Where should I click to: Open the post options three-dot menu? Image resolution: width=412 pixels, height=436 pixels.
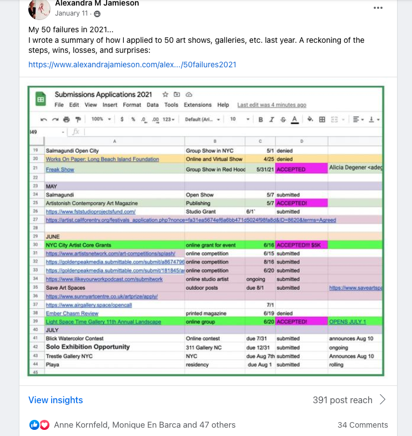(x=378, y=8)
